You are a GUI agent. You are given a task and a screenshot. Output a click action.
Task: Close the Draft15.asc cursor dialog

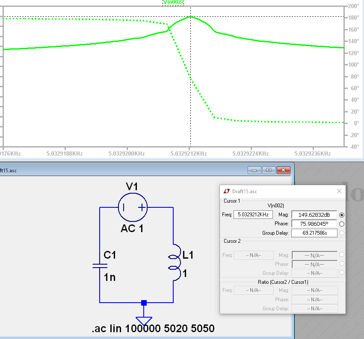pos(339,191)
